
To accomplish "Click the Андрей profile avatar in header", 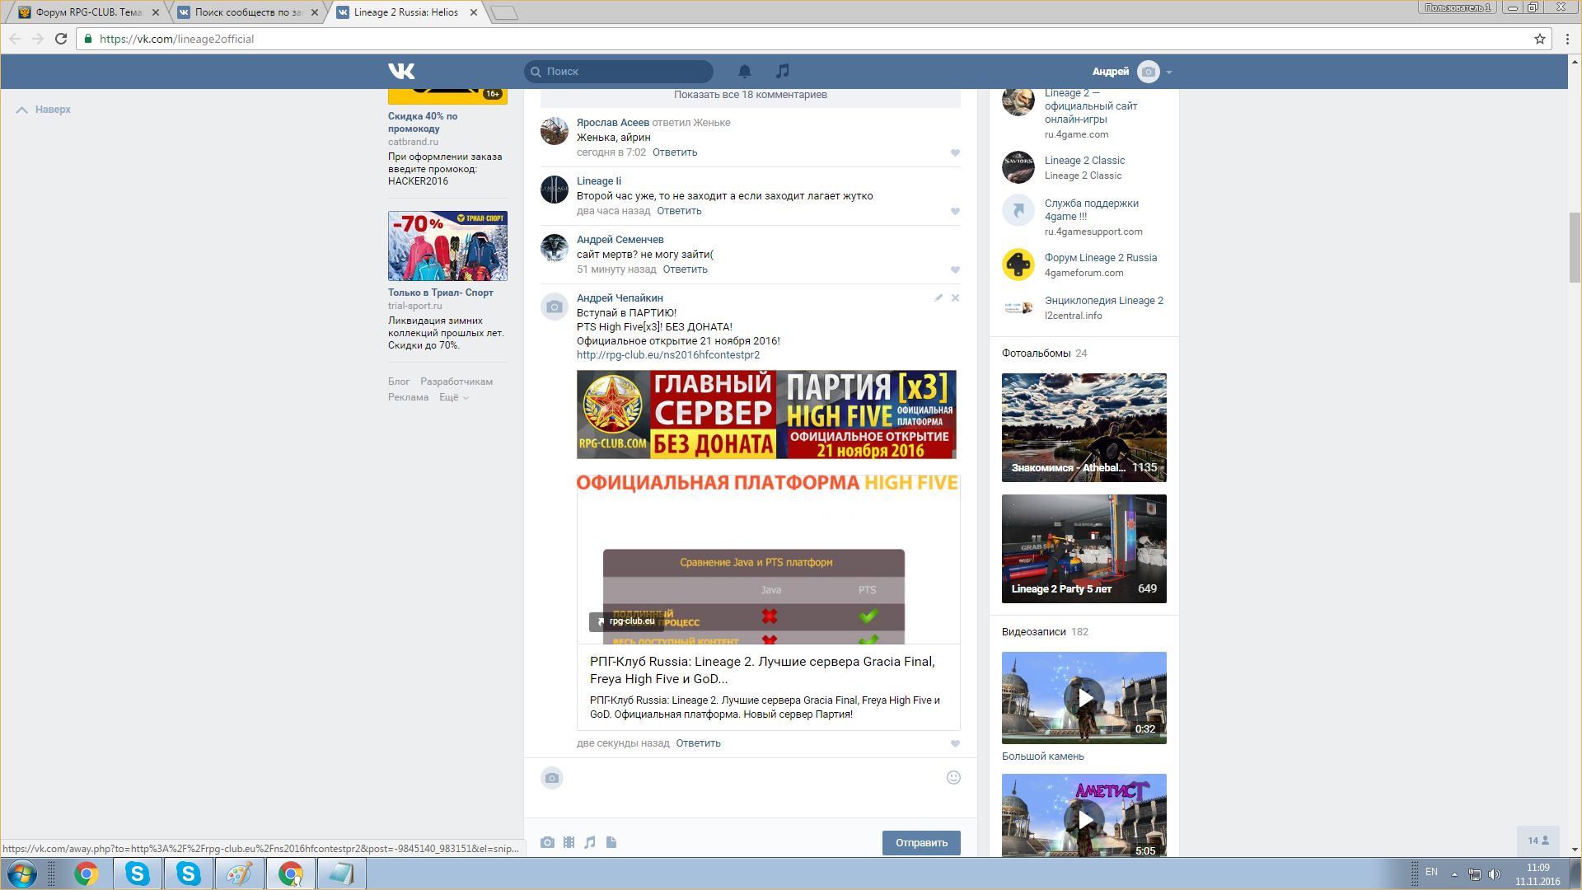I will click(x=1148, y=72).
